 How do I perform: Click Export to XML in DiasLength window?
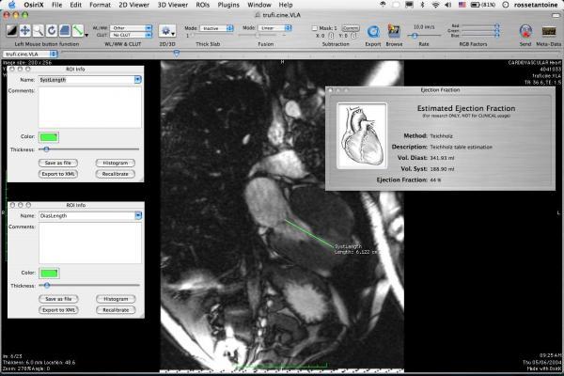click(58, 309)
